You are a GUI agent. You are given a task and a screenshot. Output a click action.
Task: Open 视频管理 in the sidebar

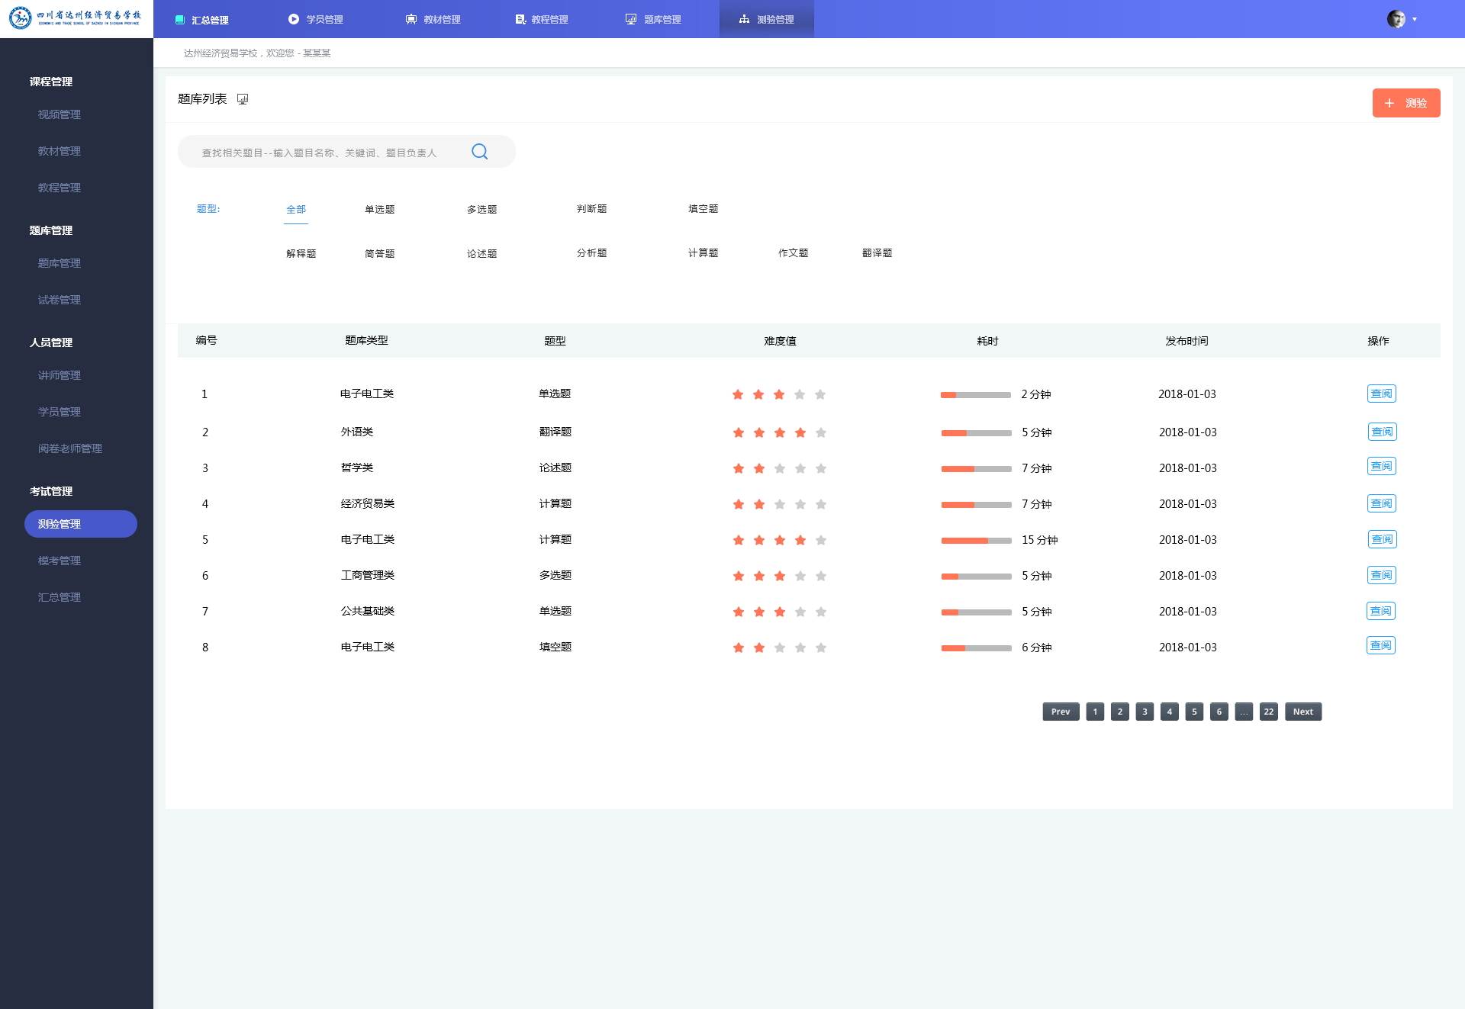click(x=60, y=114)
